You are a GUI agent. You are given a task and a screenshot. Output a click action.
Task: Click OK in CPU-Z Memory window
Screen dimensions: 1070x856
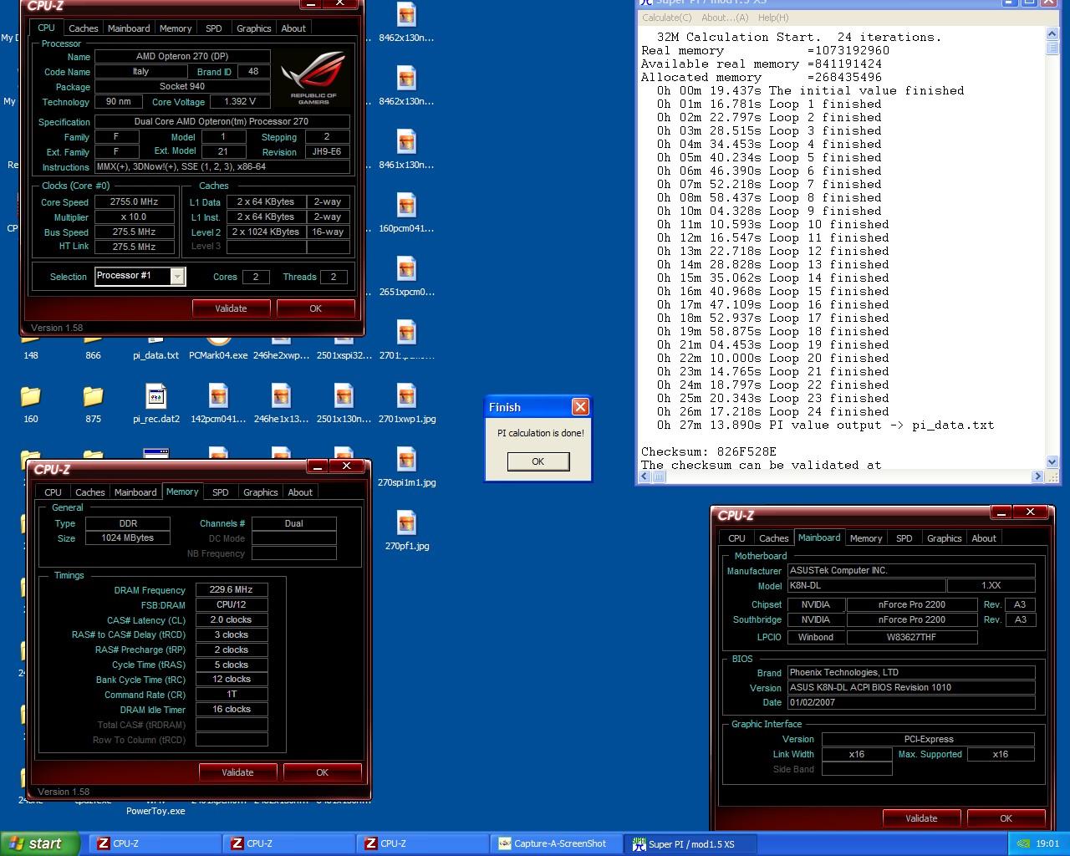tap(322, 772)
